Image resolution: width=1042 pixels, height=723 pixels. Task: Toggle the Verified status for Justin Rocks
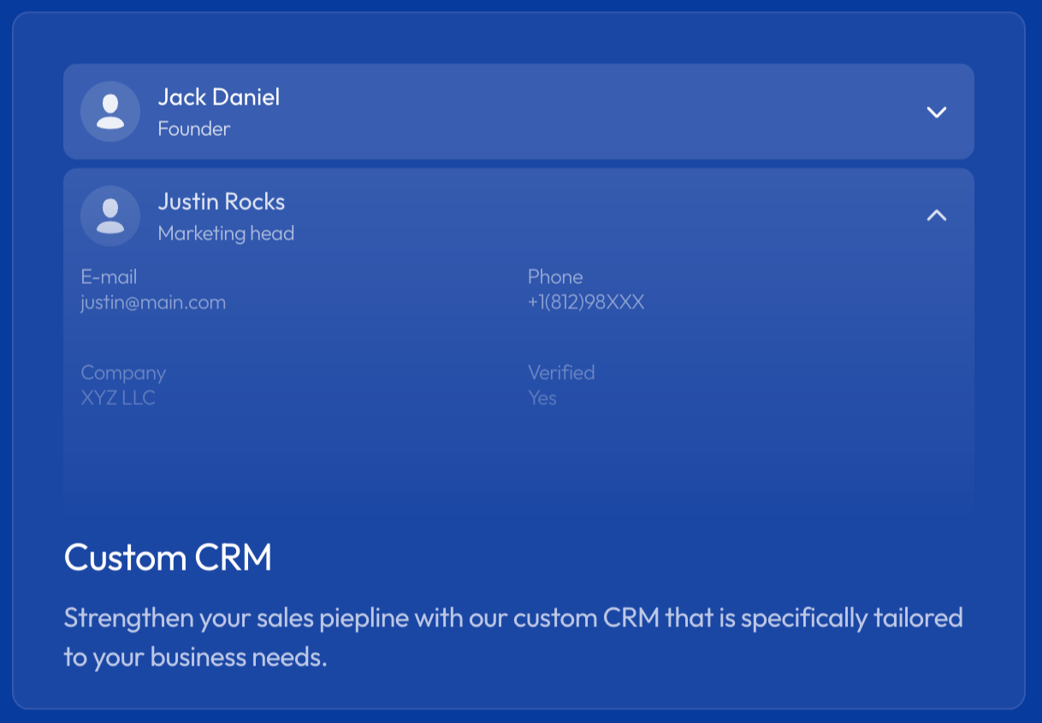(x=542, y=397)
